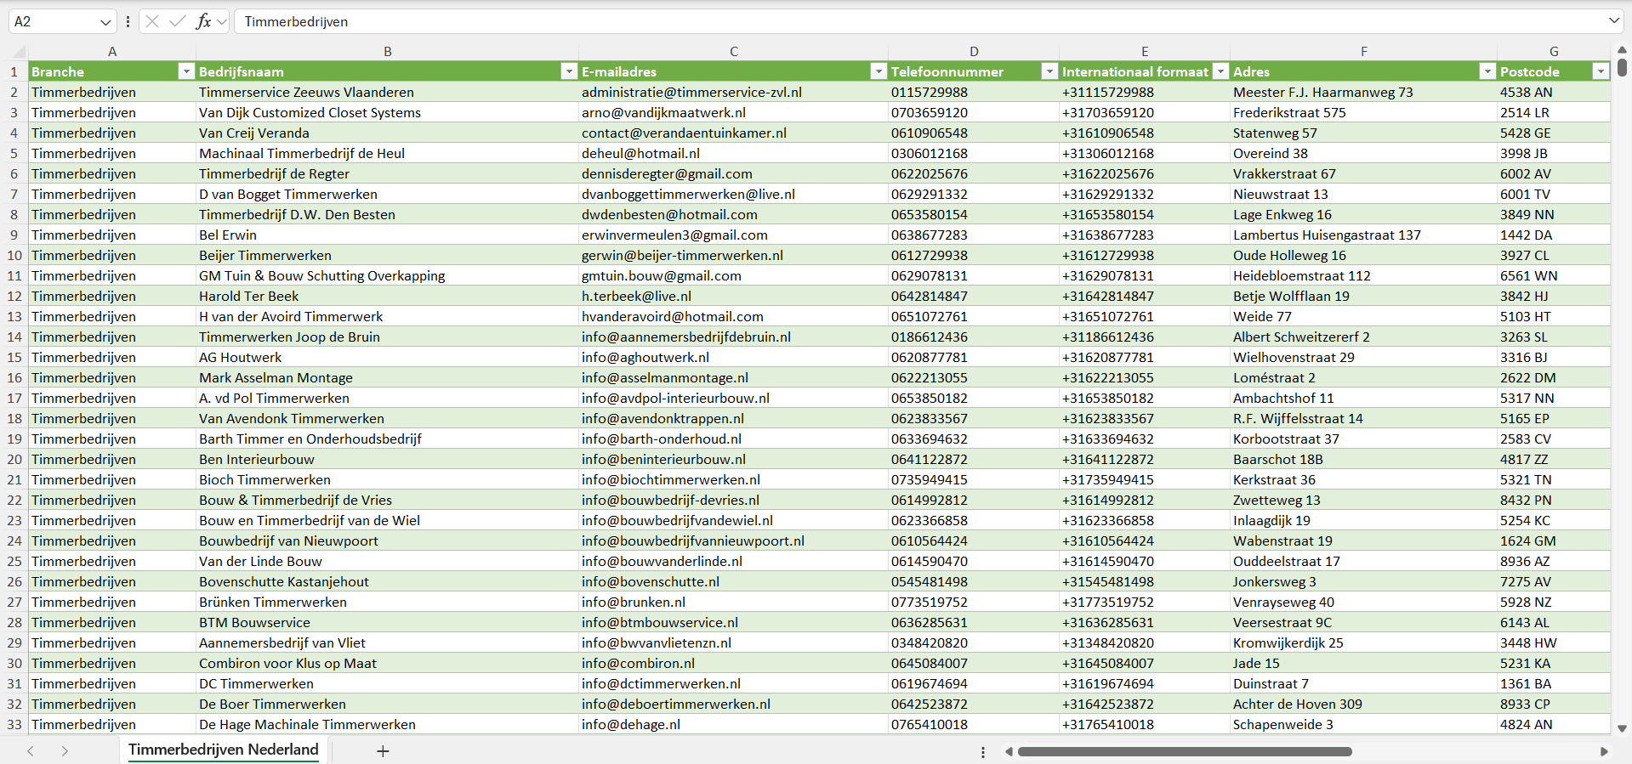Click the Enter checkmark in formula bar
Image resolution: width=1632 pixels, height=764 pixels.
(x=178, y=21)
